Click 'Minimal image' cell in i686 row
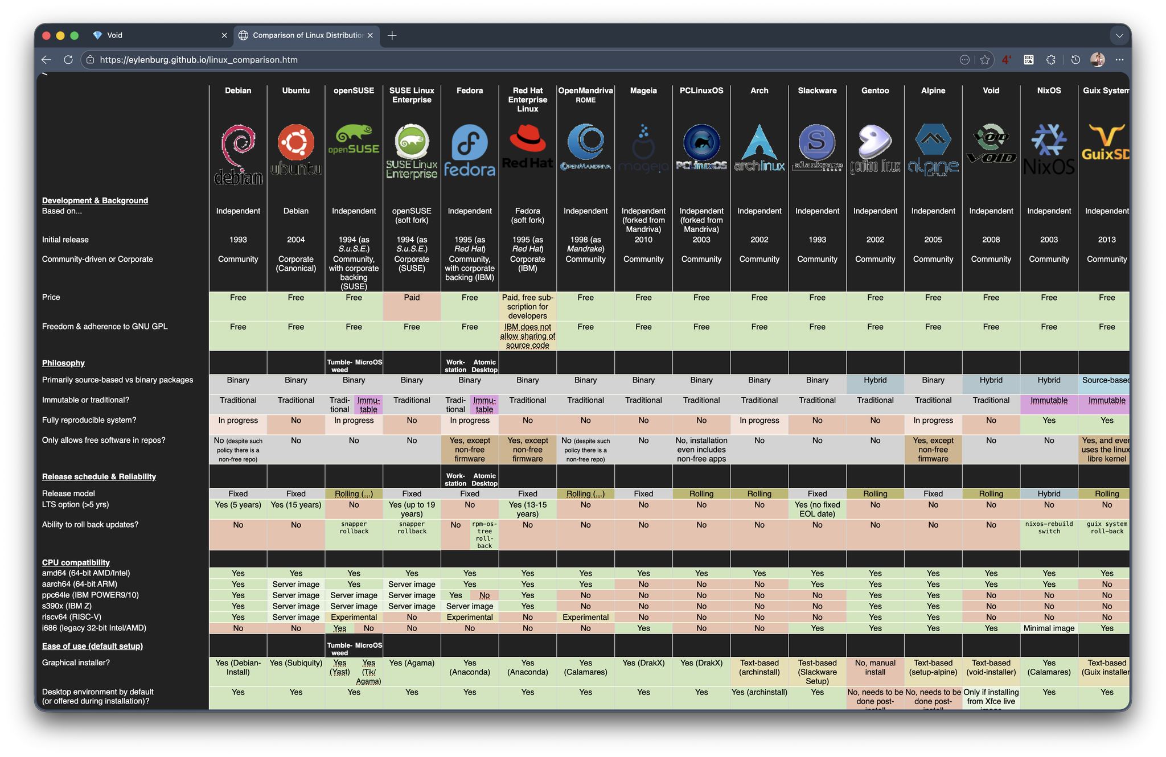Image resolution: width=1166 pixels, height=757 pixels. (1049, 628)
